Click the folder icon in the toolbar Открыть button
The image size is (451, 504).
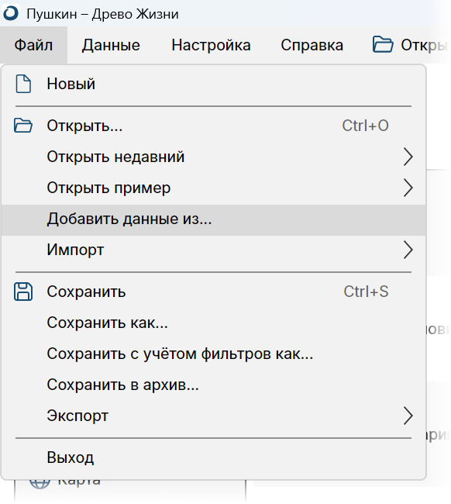click(383, 44)
